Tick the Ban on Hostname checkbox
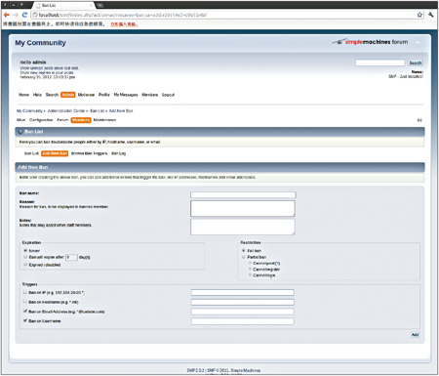Screen dimensions: 439x376 25,302
